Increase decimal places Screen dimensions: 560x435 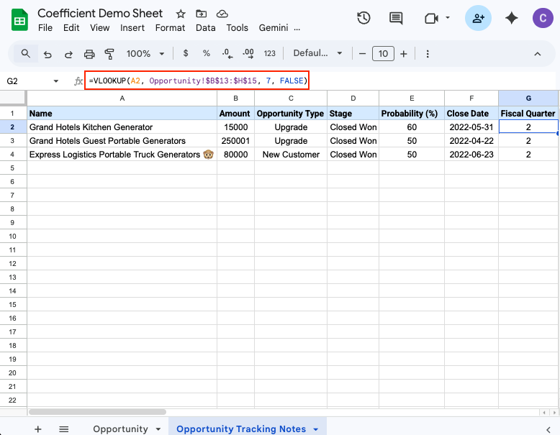point(248,53)
